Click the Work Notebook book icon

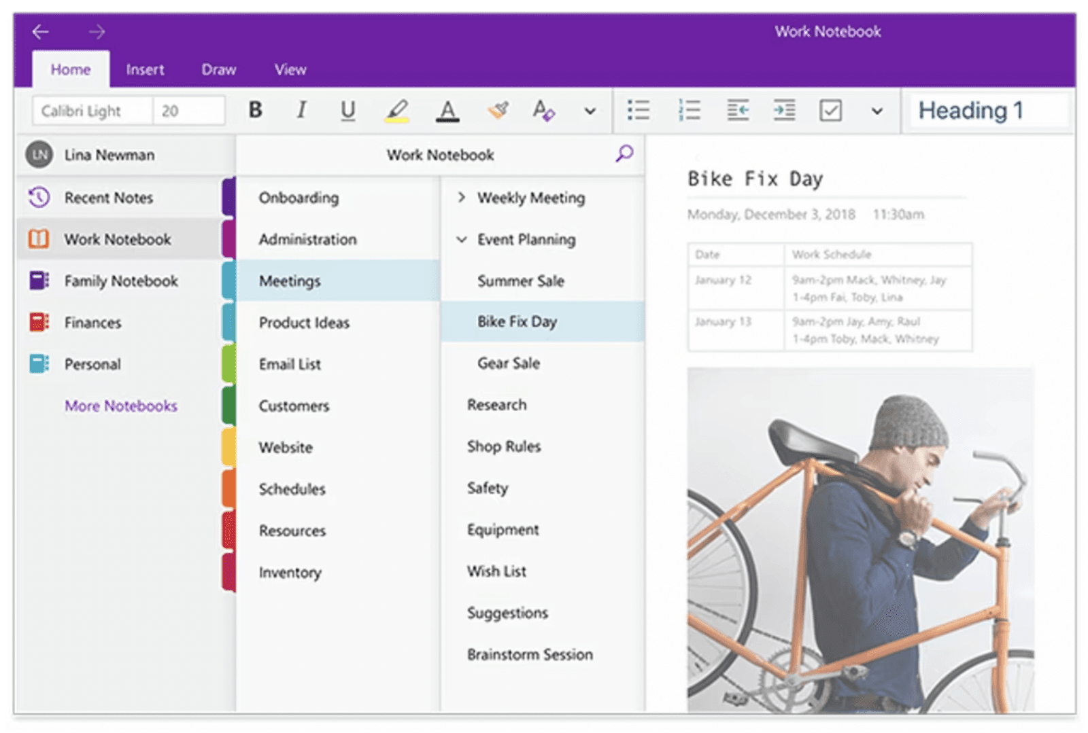[39, 239]
